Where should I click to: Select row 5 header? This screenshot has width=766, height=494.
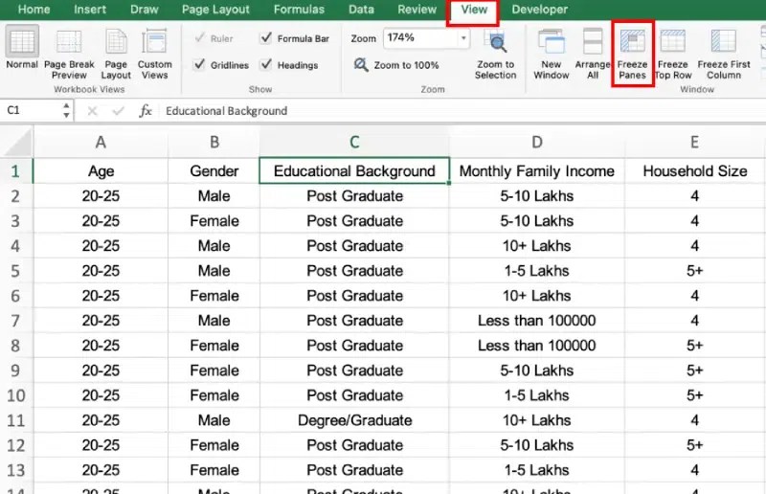[16, 271]
